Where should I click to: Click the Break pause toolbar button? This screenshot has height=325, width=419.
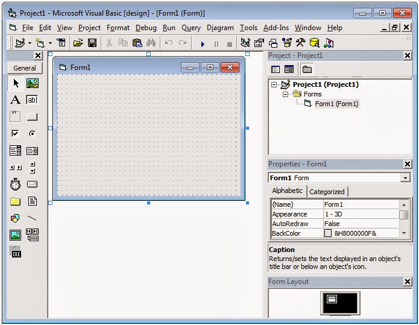[216, 44]
